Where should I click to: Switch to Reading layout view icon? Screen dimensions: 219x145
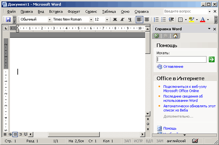[x=26, y=134]
